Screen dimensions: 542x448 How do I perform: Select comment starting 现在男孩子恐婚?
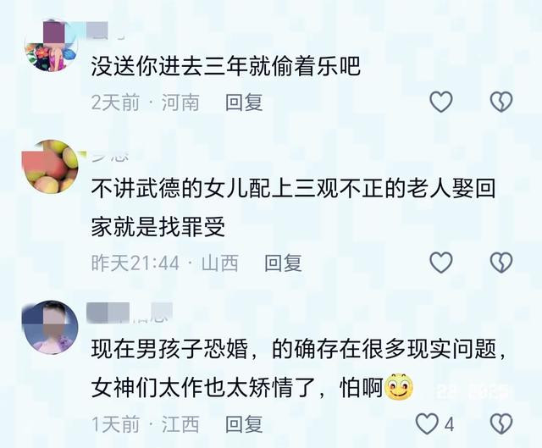(x=299, y=369)
